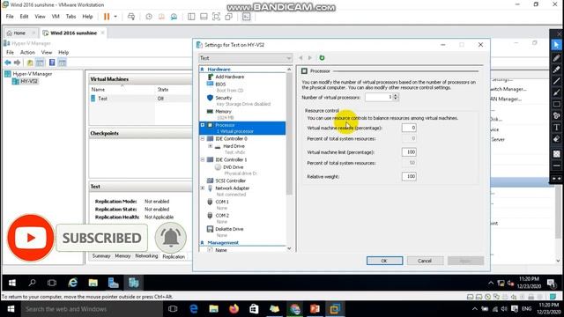Select the SCSI Controller item
564x317 pixels.
click(x=231, y=181)
